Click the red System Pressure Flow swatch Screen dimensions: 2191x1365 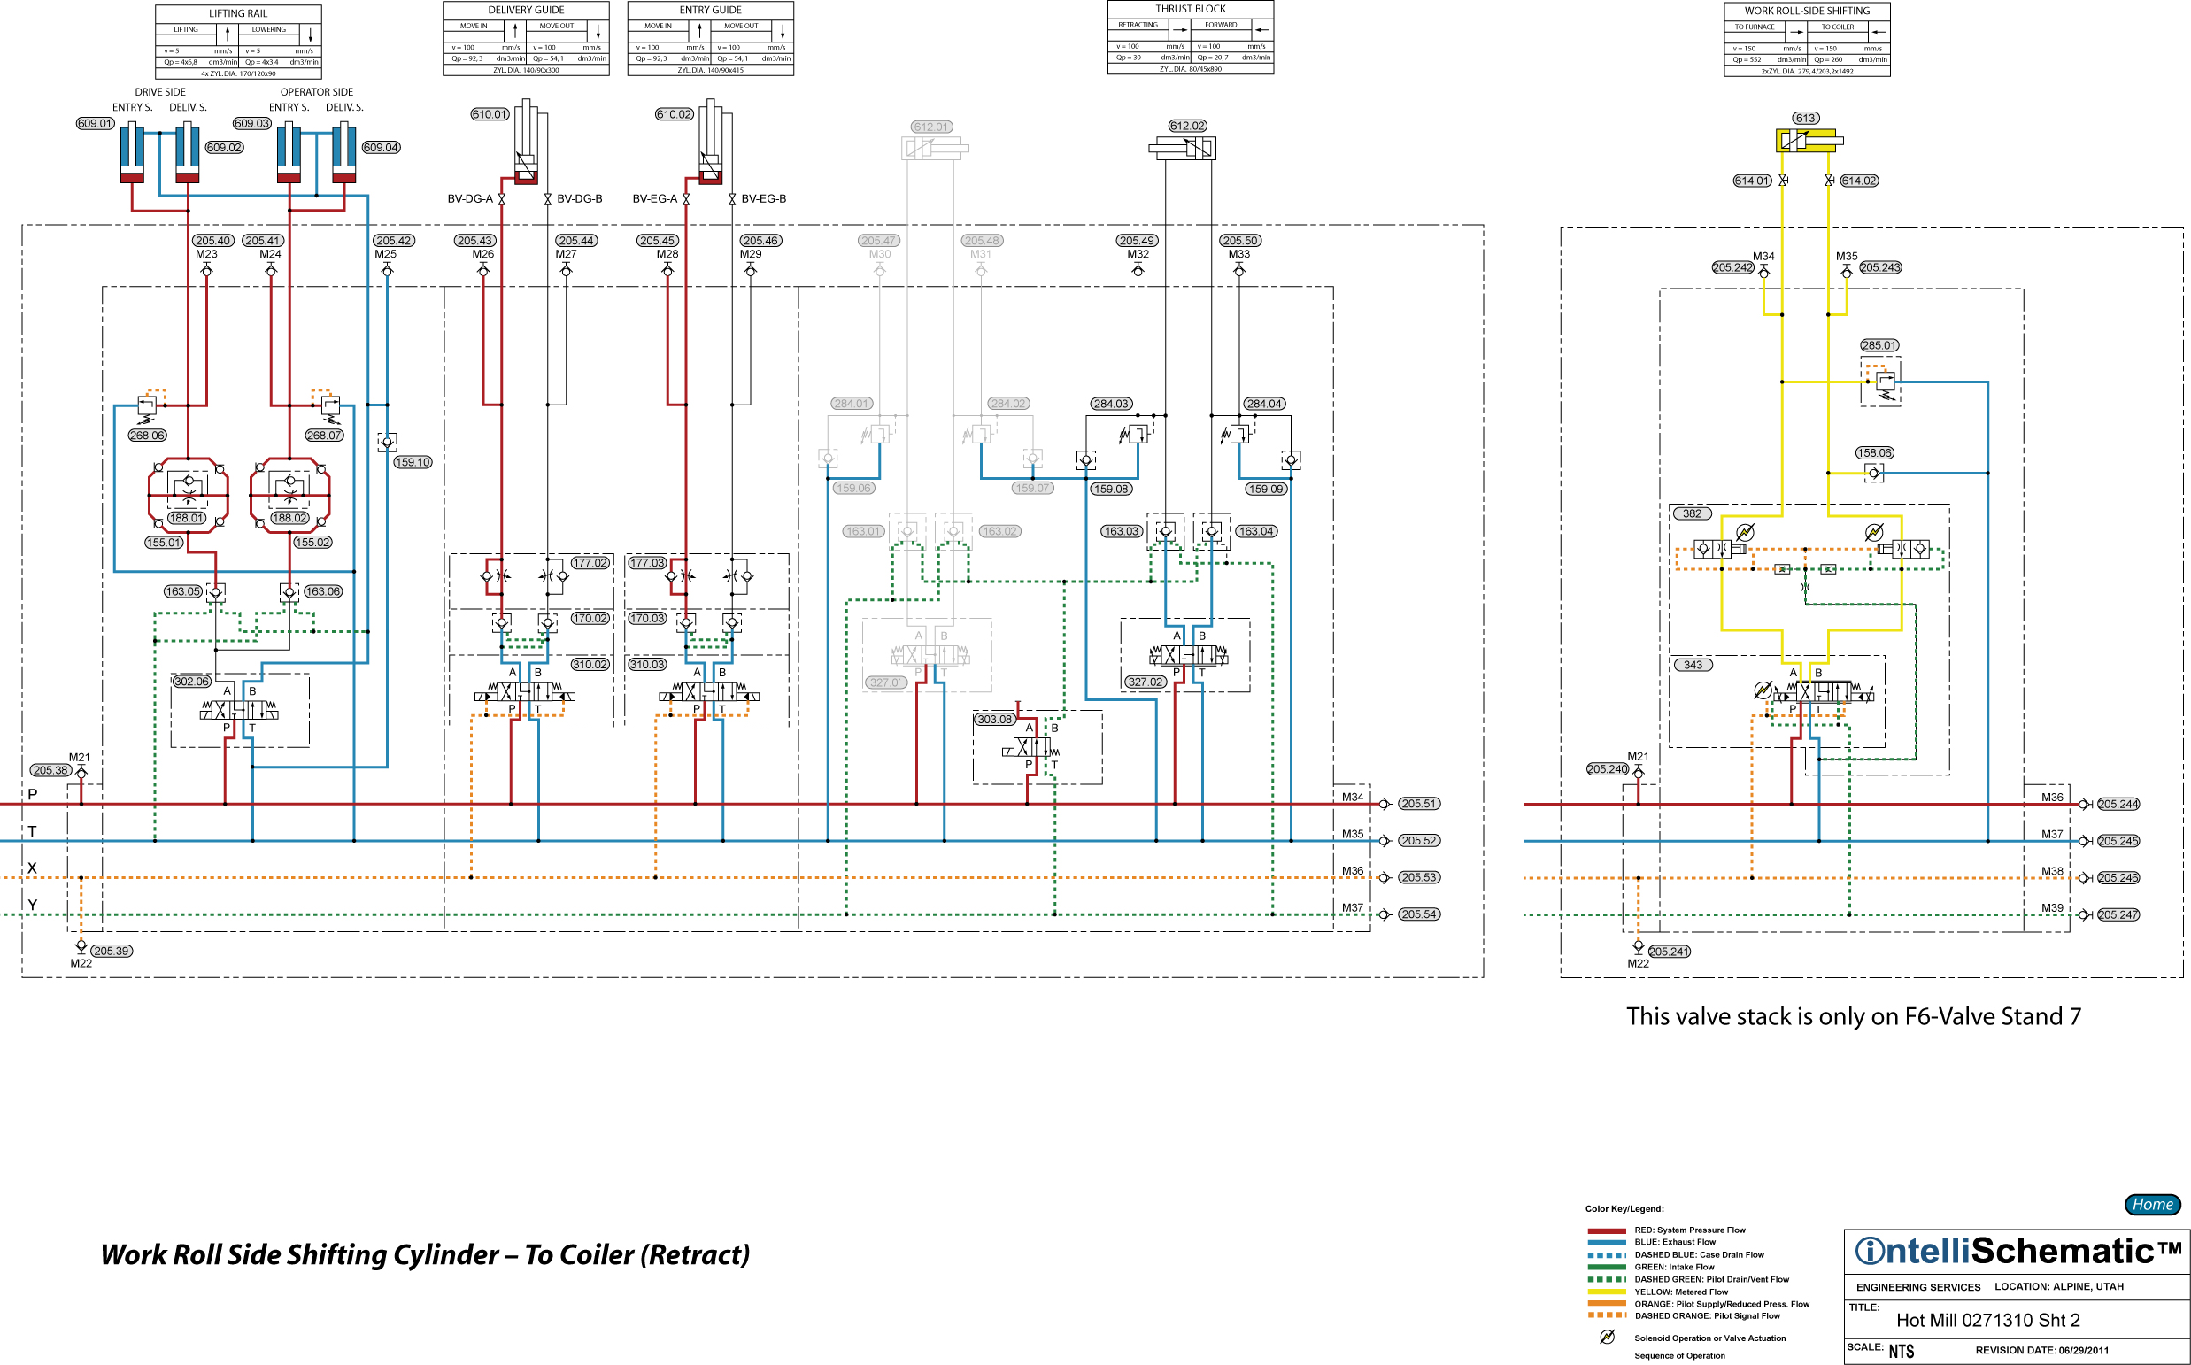tap(1606, 1230)
